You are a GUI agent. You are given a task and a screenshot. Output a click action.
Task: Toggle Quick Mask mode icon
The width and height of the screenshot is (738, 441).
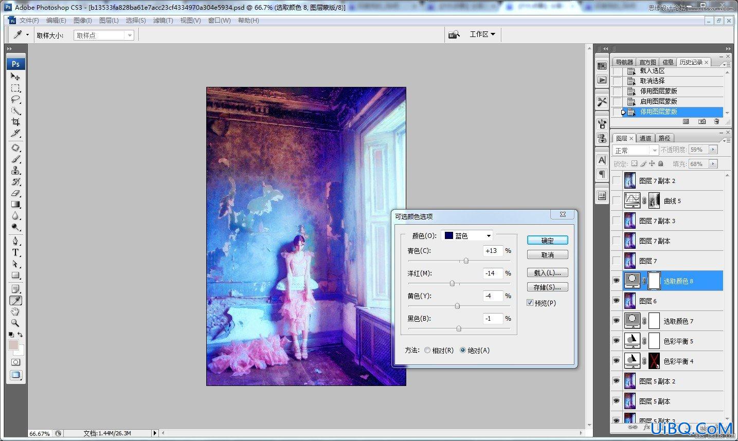tap(15, 362)
